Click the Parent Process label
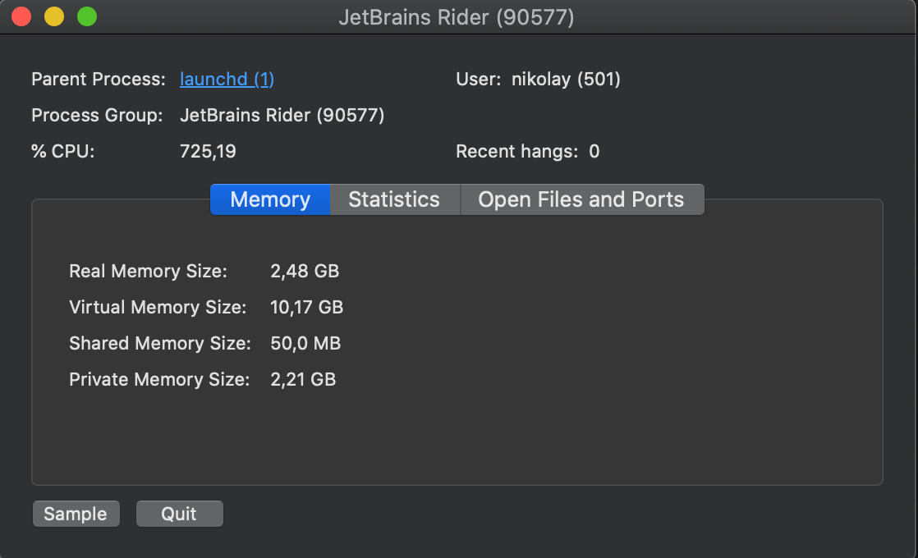 click(99, 79)
